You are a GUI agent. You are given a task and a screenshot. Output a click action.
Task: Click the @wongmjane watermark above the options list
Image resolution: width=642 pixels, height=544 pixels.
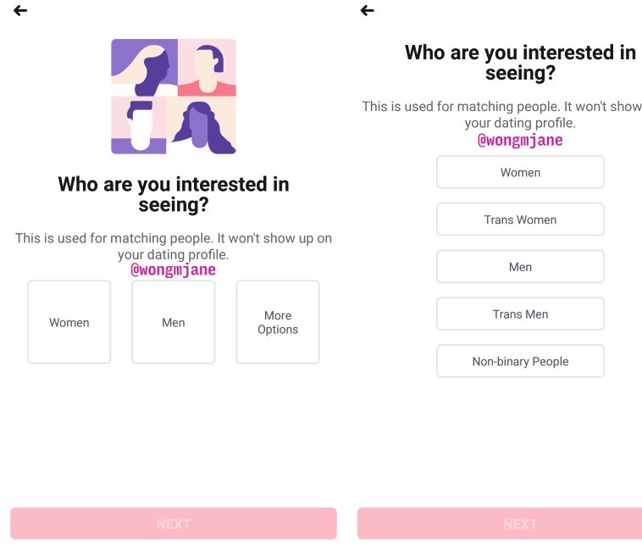tap(520, 141)
